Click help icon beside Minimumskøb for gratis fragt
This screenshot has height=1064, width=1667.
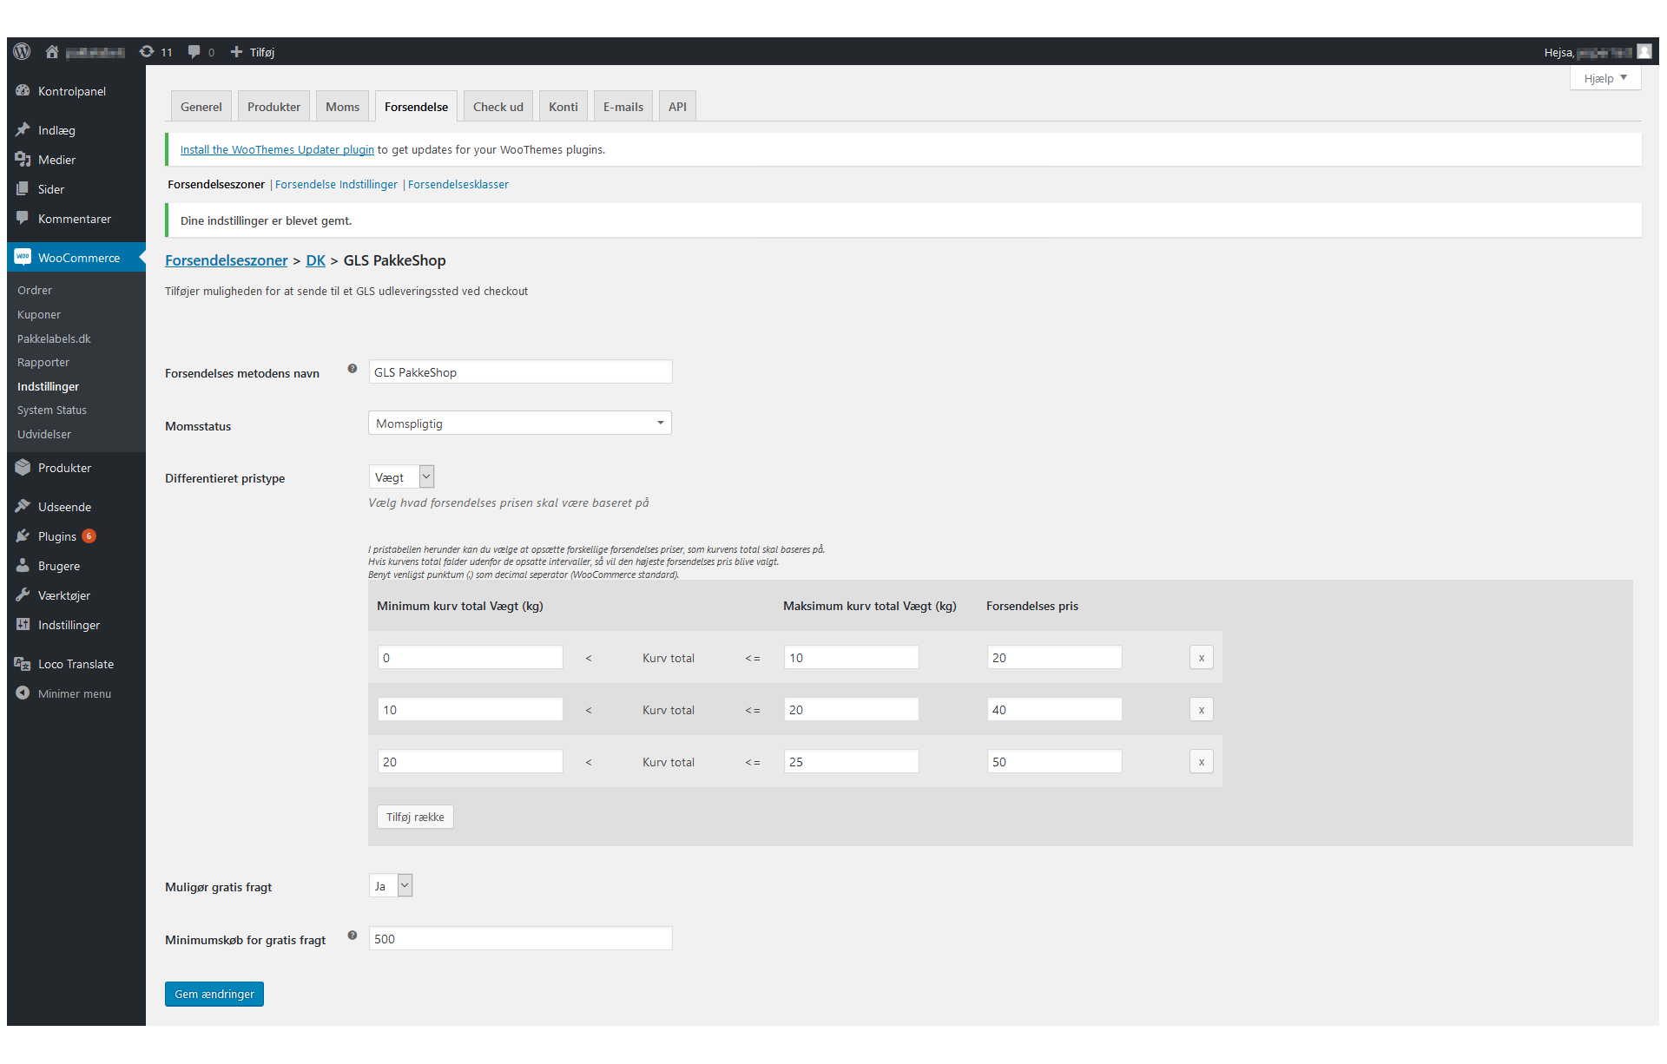pos(353,936)
